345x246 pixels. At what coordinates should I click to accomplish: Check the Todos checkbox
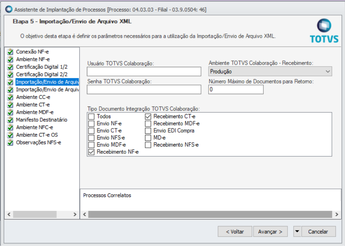pos(91,116)
